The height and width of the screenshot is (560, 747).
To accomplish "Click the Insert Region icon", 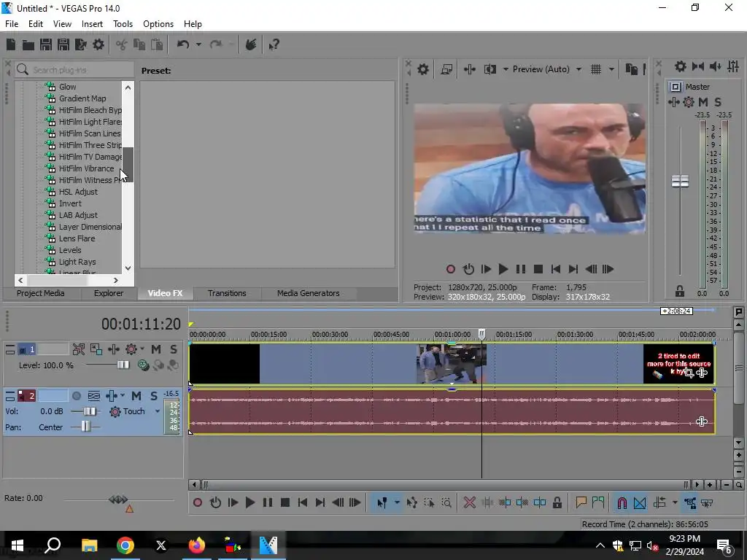I will tap(598, 502).
